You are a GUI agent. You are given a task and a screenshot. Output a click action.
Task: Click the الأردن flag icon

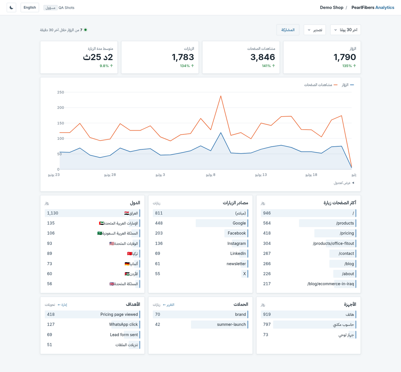[127, 274]
